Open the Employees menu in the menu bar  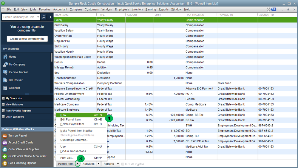(x=122, y=10)
